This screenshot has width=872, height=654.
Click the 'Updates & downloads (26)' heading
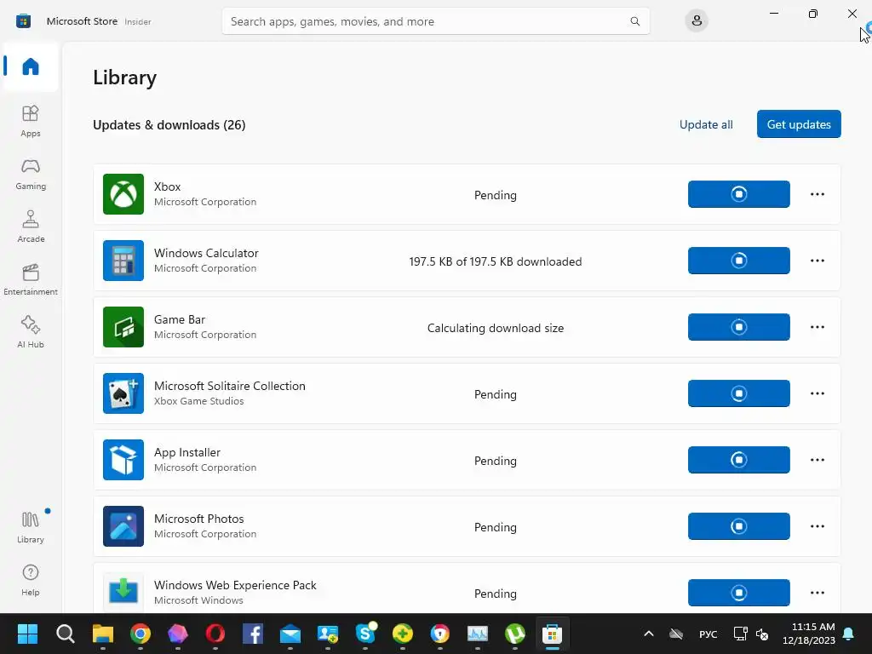pyautogui.click(x=169, y=125)
